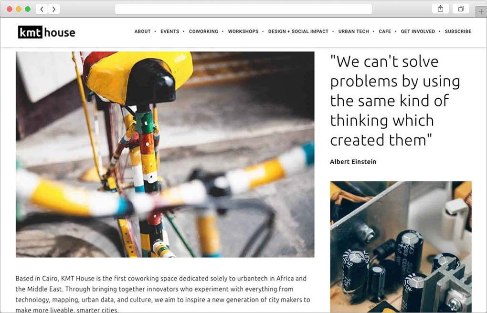Open the circuit board capacitors image

(401, 247)
